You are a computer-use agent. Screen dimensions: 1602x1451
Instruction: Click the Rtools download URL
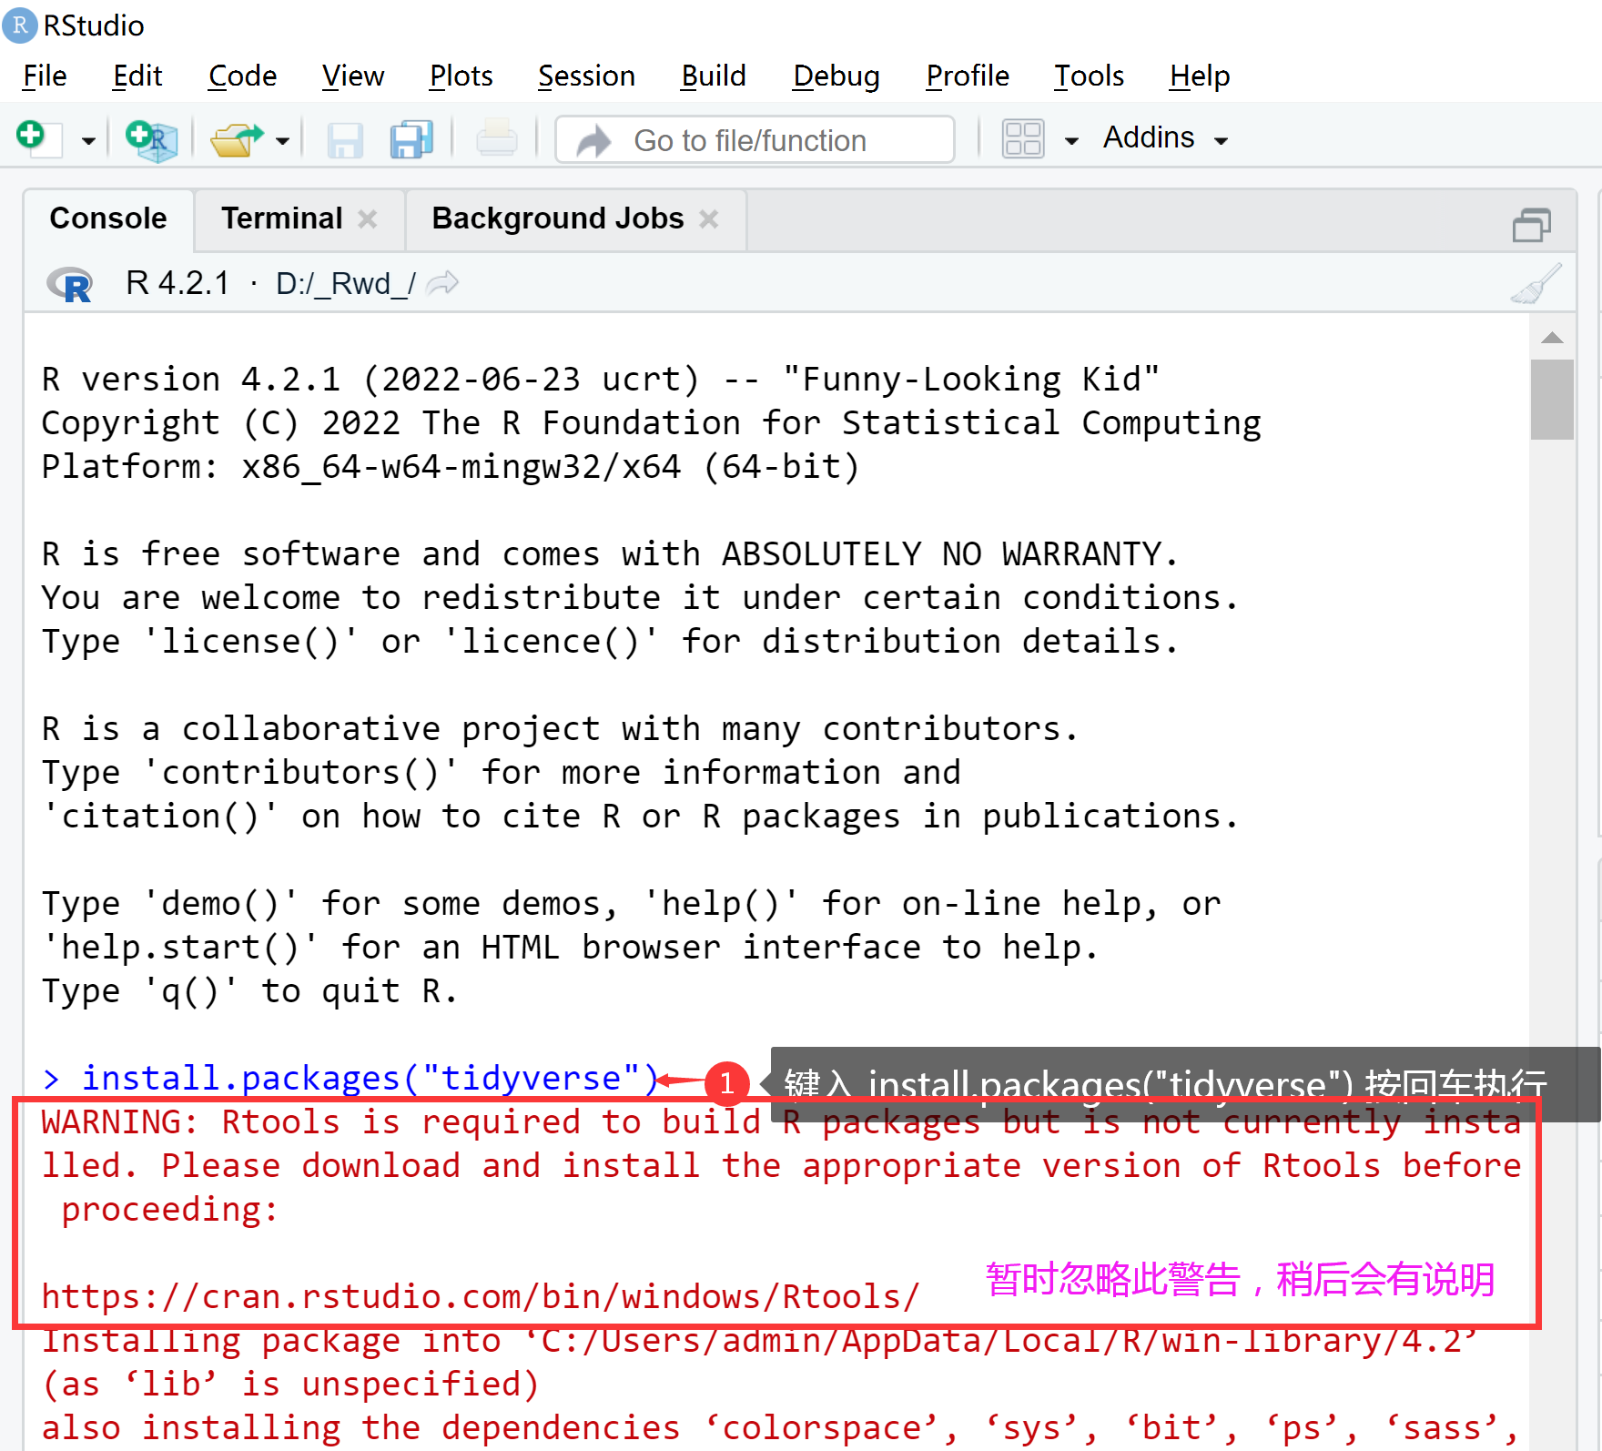481,1296
